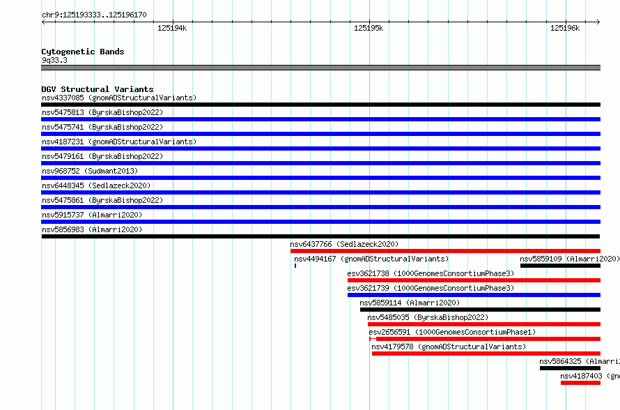Click the short red bar under nsv4187403

580,383
